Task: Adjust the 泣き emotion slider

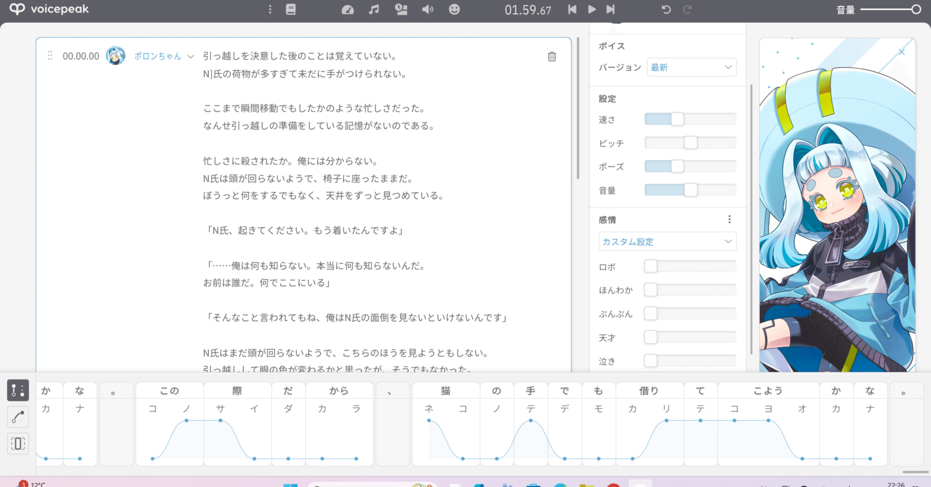Action: tap(651, 361)
